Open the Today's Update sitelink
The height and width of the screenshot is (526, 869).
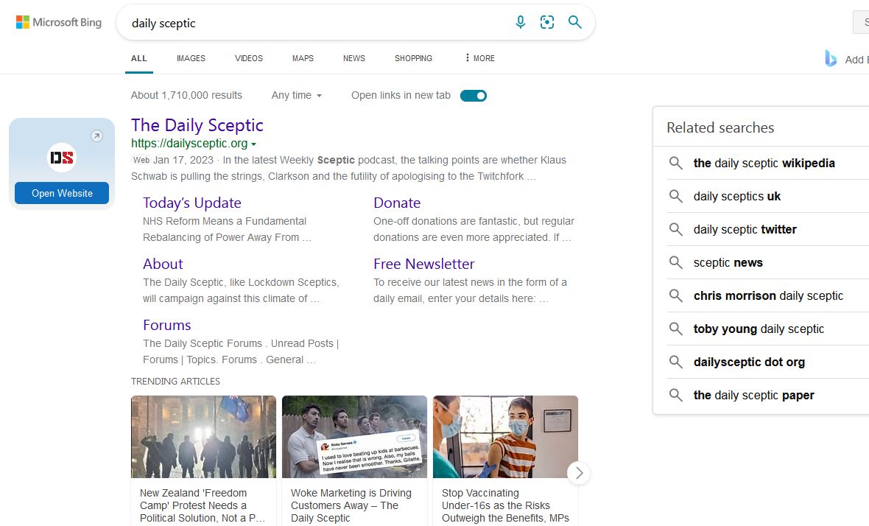coord(191,203)
